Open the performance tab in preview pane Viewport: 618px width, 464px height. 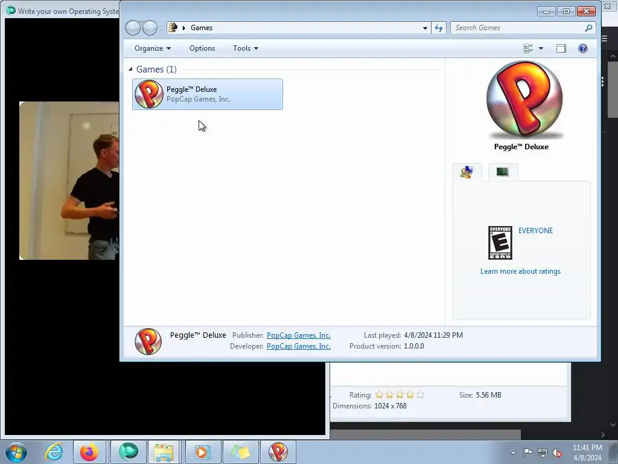pyautogui.click(x=503, y=172)
